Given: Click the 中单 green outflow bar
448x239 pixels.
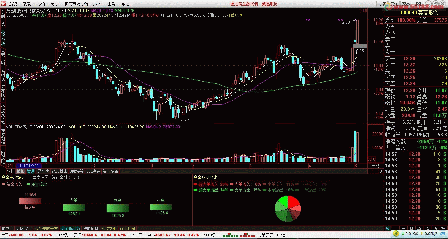Looking at the screenshot, I should point(117,208).
